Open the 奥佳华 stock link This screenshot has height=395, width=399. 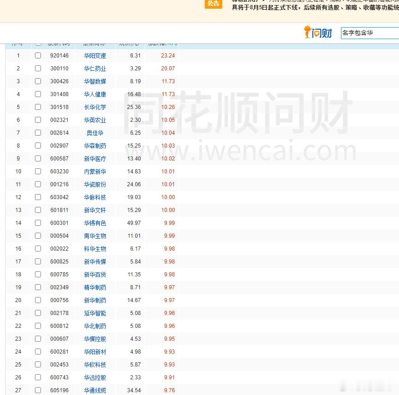click(x=95, y=133)
